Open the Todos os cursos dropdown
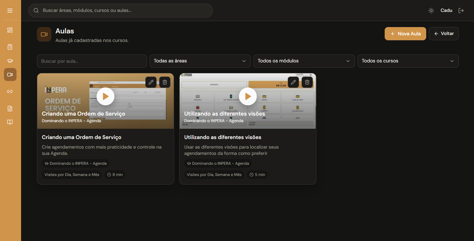Screen dimensions: 474x241 tap(408, 61)
